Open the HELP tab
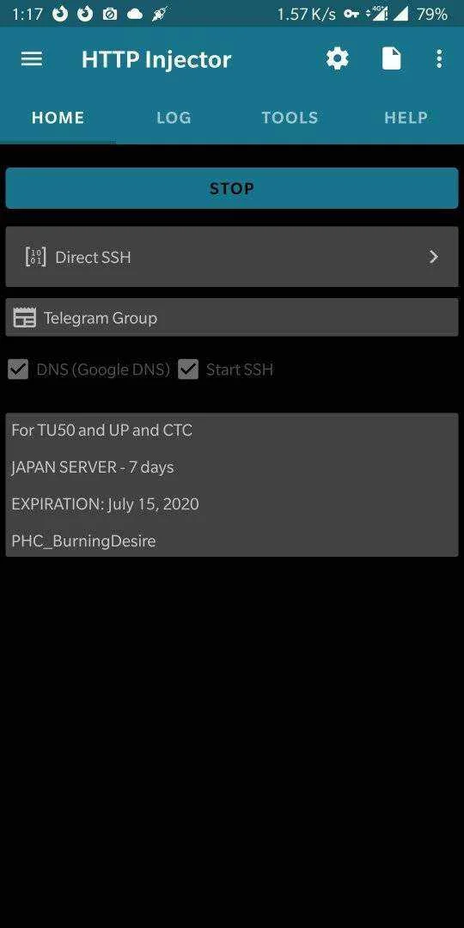This screenshot has height=928, width=464. click(406, 118)
